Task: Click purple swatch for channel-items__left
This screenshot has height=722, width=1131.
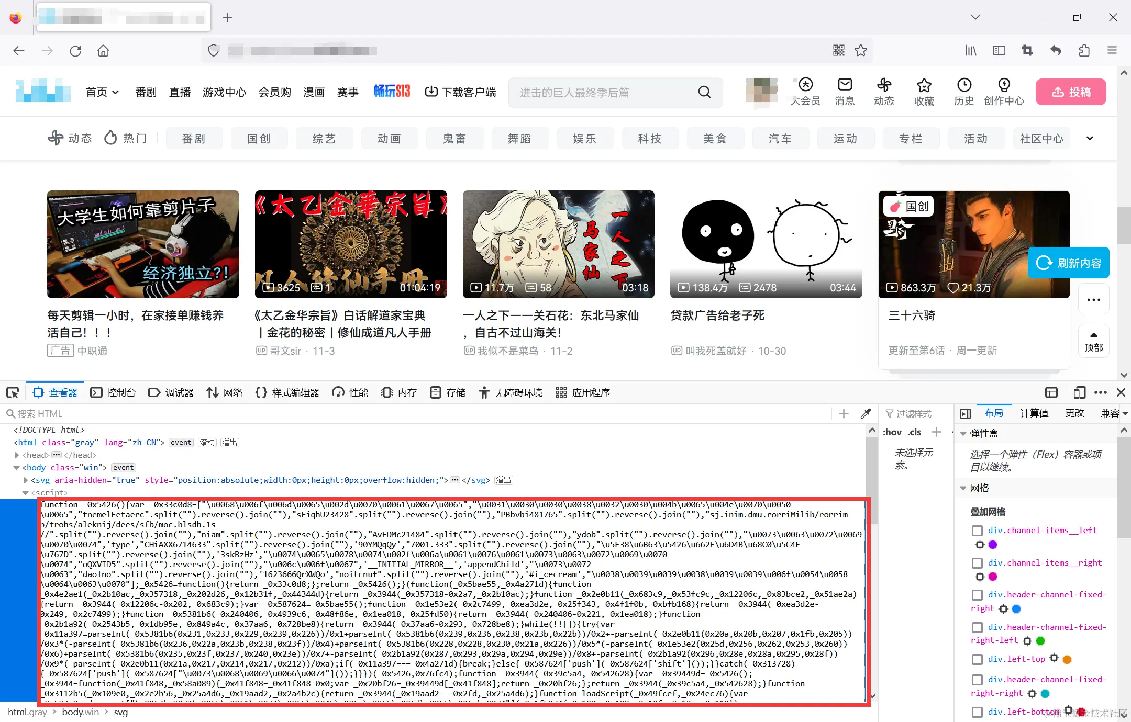Action: tap(993, 545)
